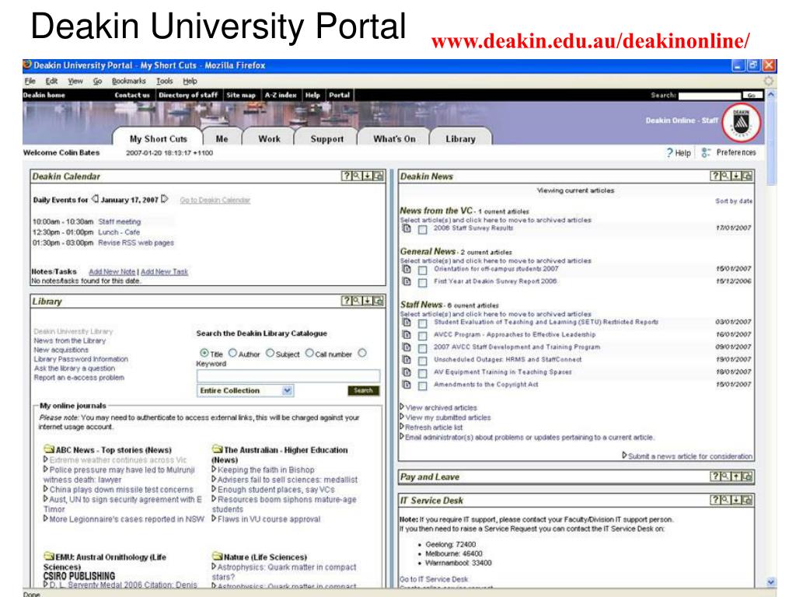Screen dimensions: 796x597
Task: Open help for the Pay and Leave panel
Action: (715, 477)
